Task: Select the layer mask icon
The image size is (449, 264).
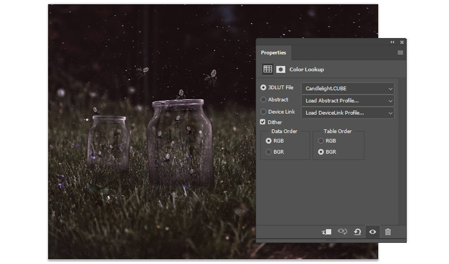Action: point(280,69)
